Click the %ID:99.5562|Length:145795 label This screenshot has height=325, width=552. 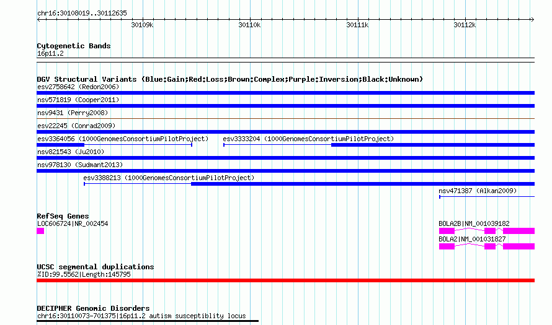[x=84, y=274]
